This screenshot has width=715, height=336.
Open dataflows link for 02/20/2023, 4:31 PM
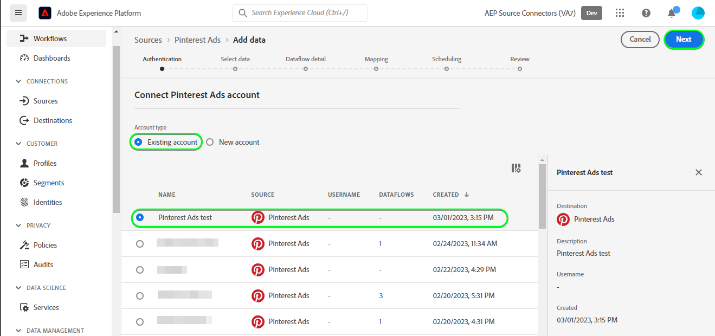381,322
